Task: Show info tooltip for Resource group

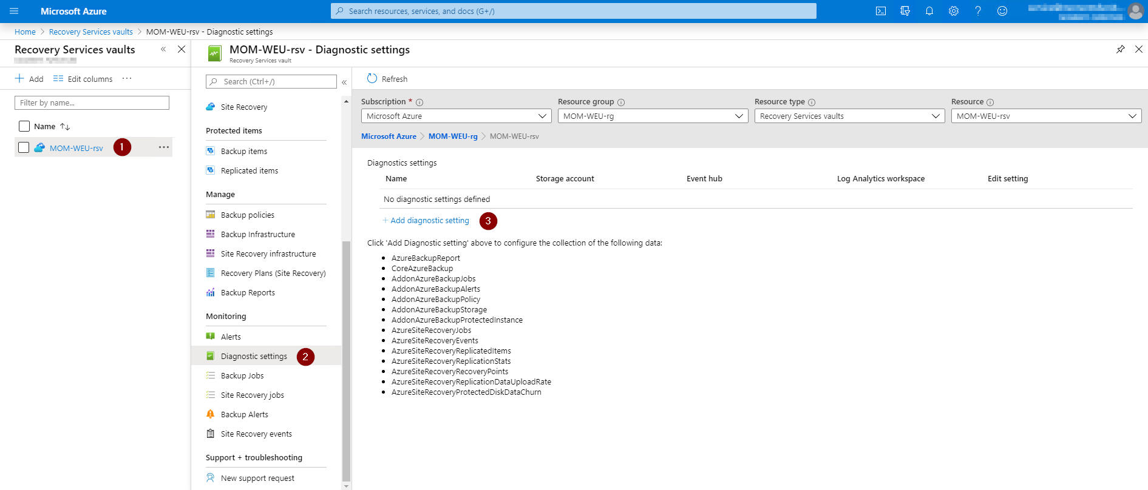Action: tap(621, 102)
